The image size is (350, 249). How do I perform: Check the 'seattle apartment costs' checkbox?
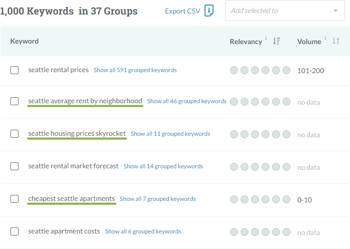tap(14, 231)
